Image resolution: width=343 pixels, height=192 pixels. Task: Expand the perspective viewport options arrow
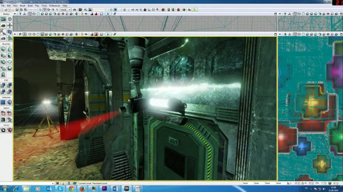(x=15, y=34)
